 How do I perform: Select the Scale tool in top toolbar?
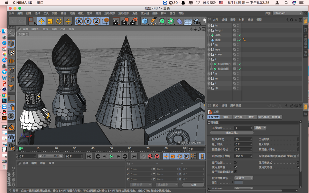(x=50, y=21)
